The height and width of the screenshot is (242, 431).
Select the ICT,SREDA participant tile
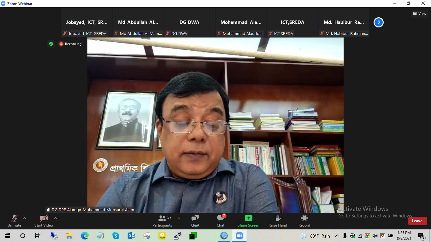(292, 23)
